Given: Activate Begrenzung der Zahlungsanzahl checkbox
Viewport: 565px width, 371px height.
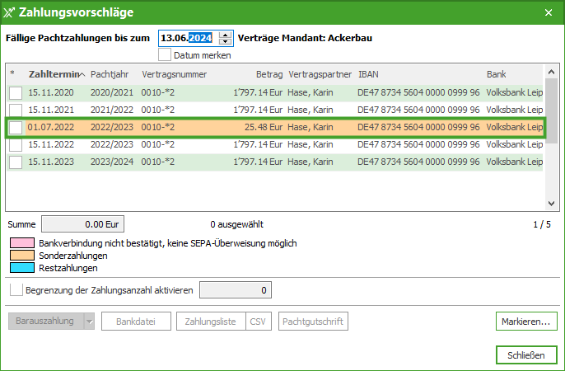Looking at the screenshot, I should pos(16,290).
